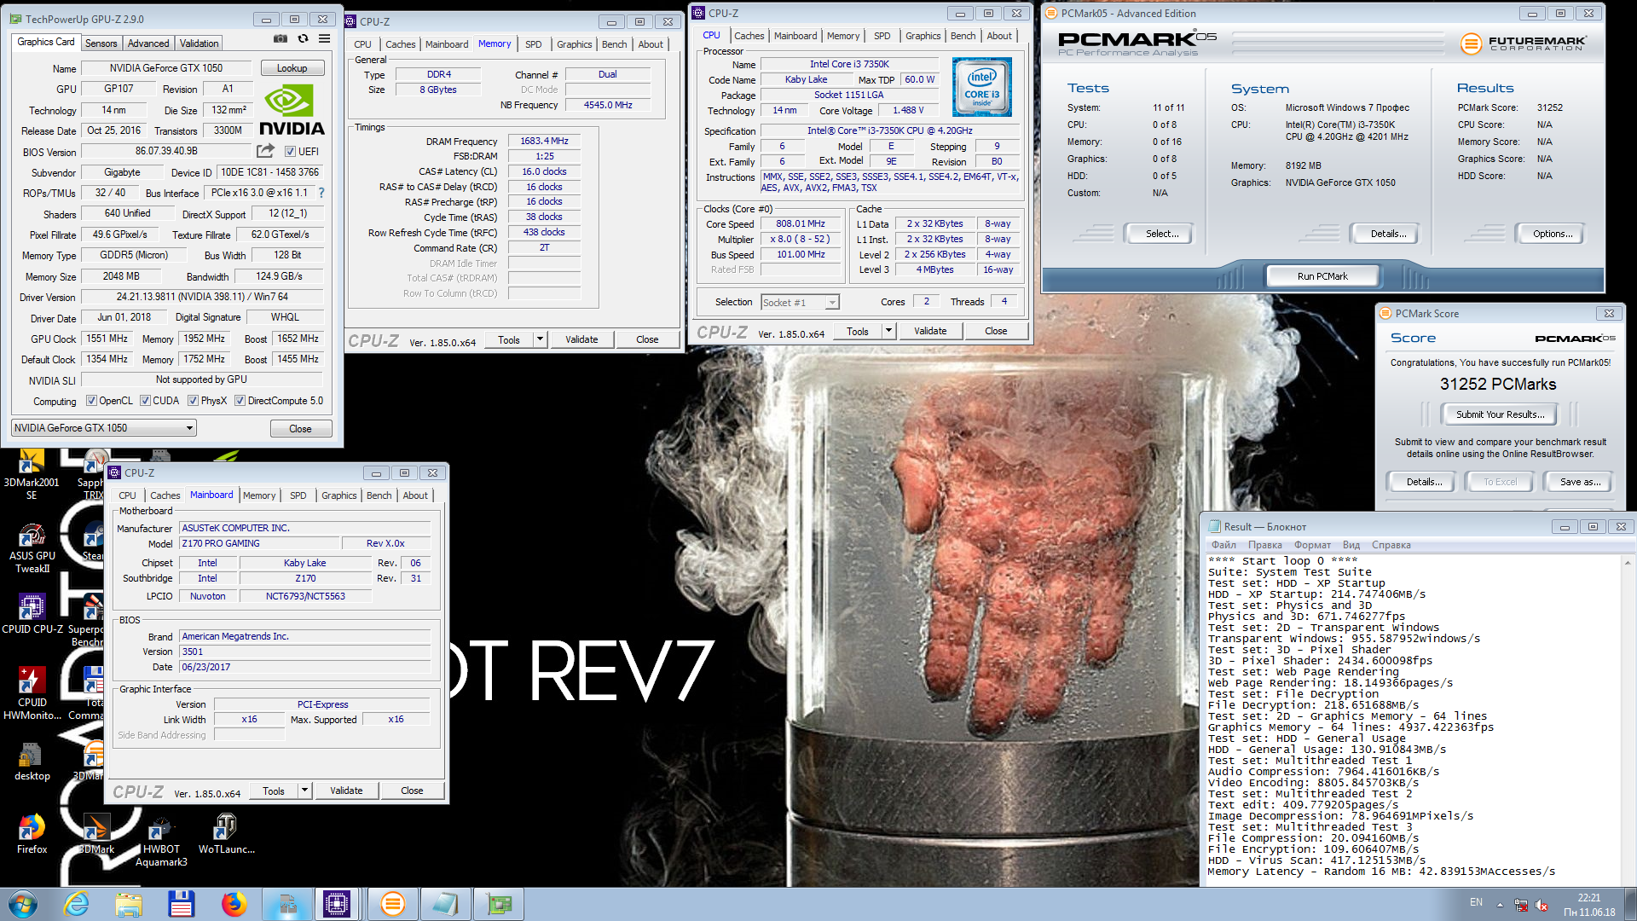Switch to PCMark05 orange taskbar icon

pos(392,904)
